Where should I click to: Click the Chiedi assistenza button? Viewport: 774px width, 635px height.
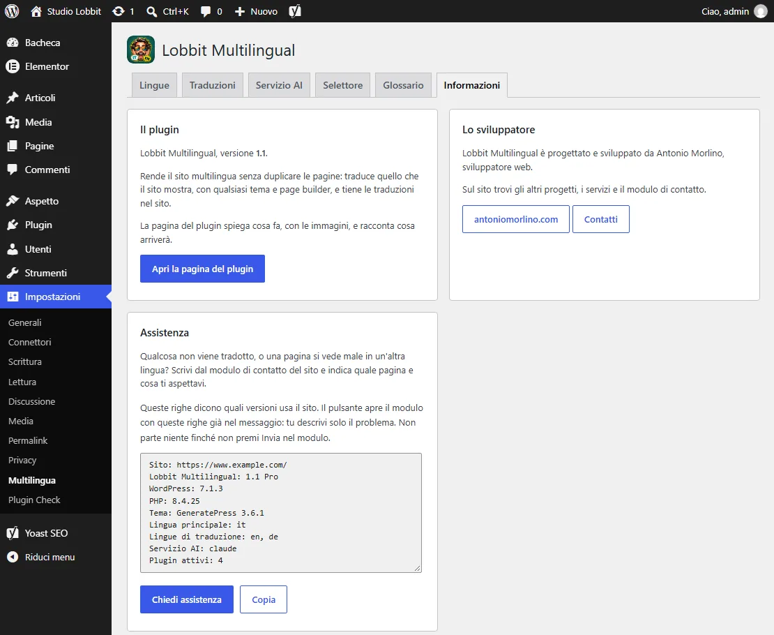coord(187,599)
